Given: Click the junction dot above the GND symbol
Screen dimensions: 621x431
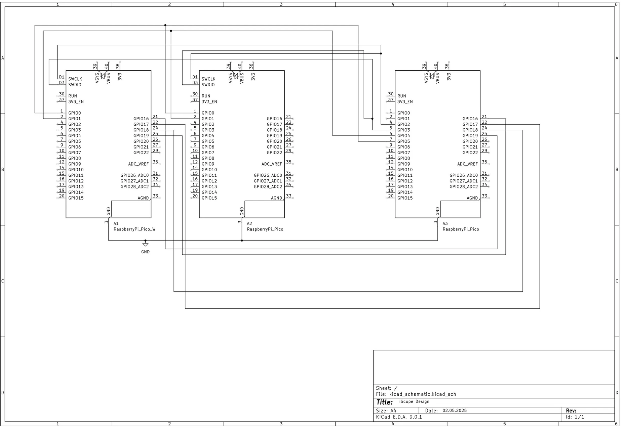Looking at the screenshot, I should coord(146,241).
